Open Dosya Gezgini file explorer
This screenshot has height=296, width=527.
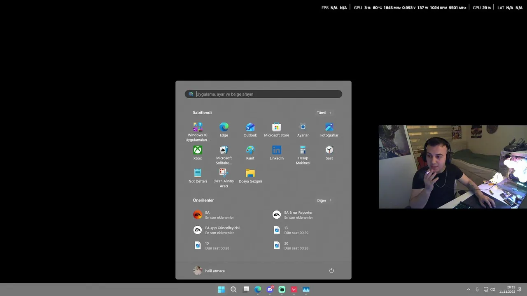coord(250,176)
